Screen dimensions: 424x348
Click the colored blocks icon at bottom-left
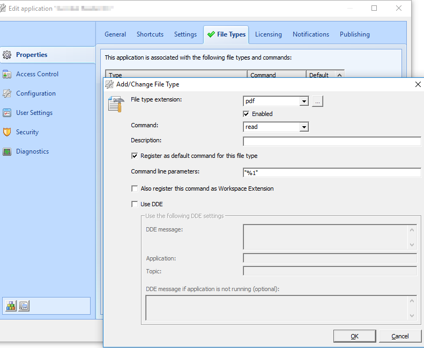(x=11, y=306)
